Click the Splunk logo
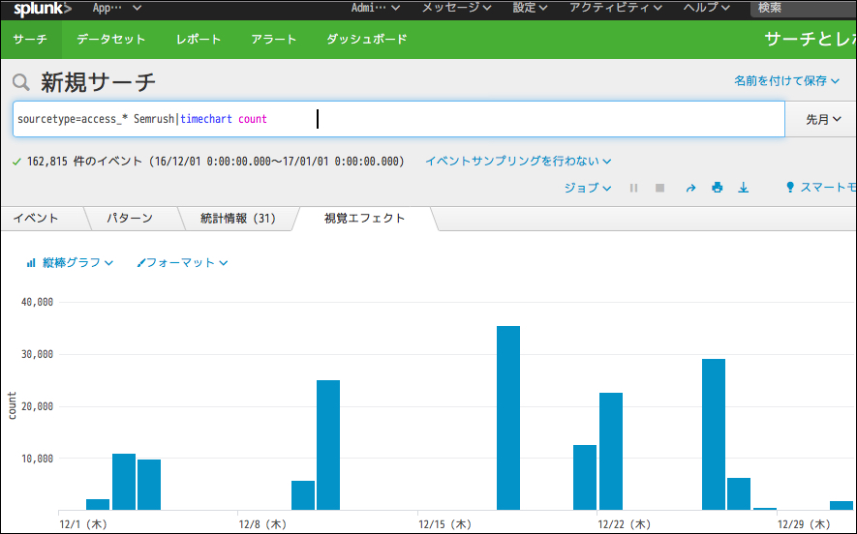Screen dimensions: 857x534 [x=42, y=9]
